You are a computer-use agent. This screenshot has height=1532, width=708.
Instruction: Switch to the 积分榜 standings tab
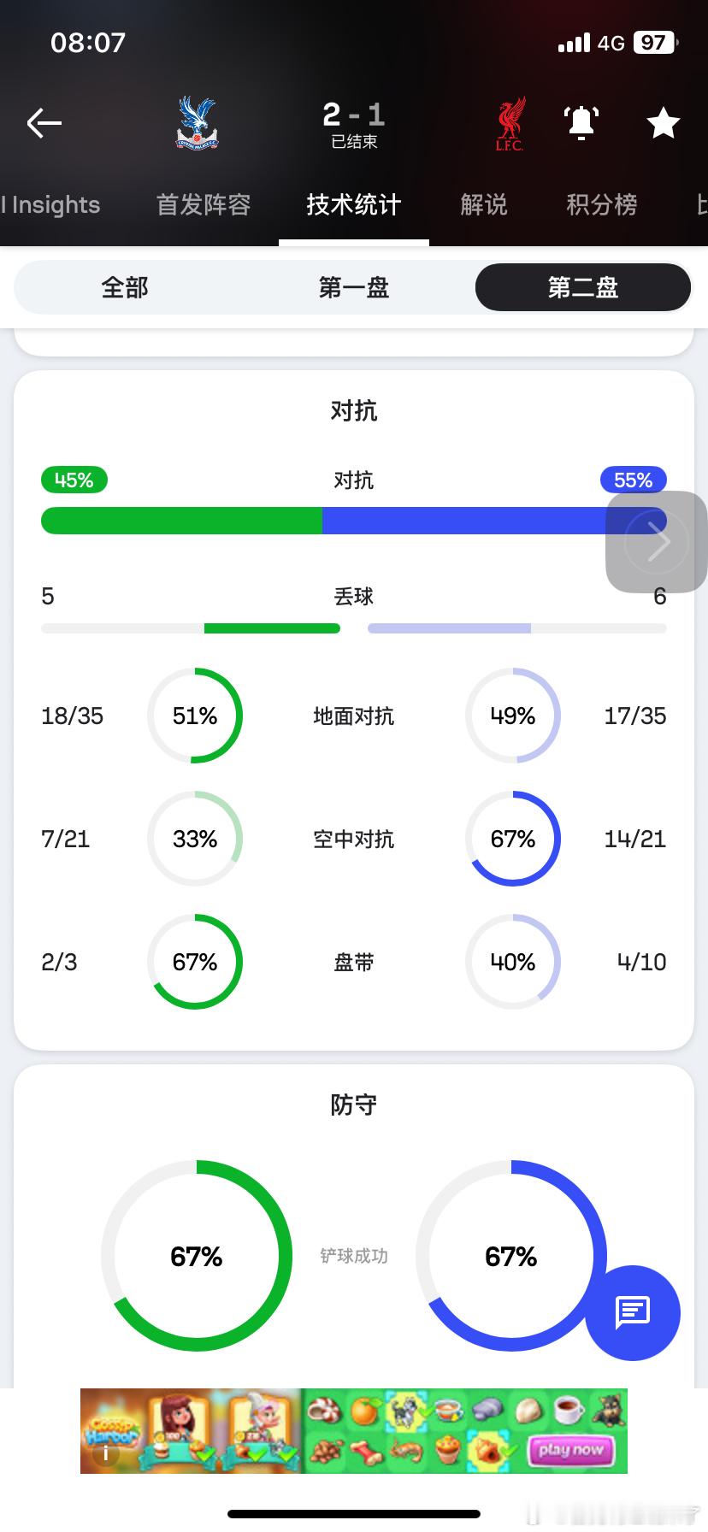click(x=602, y=205)
